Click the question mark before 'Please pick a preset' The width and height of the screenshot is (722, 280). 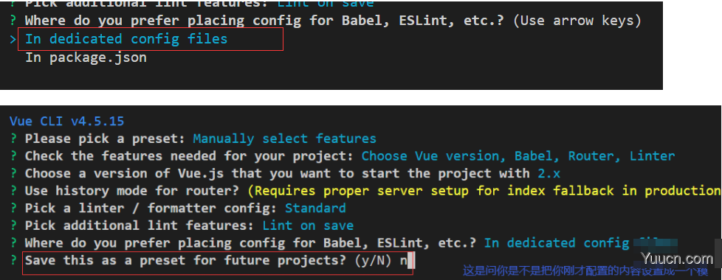pos(13,139)
